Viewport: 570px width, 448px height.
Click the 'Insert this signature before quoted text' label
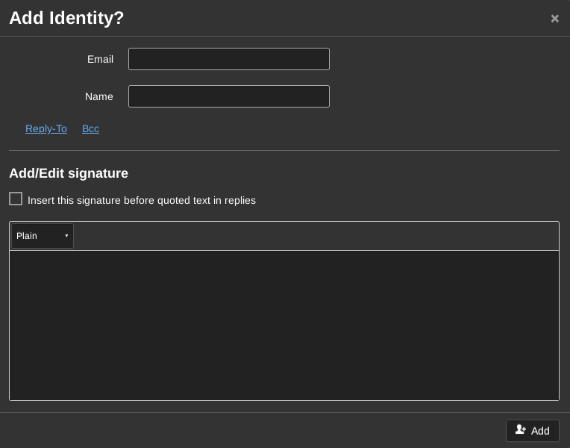[x=142, y=200]
